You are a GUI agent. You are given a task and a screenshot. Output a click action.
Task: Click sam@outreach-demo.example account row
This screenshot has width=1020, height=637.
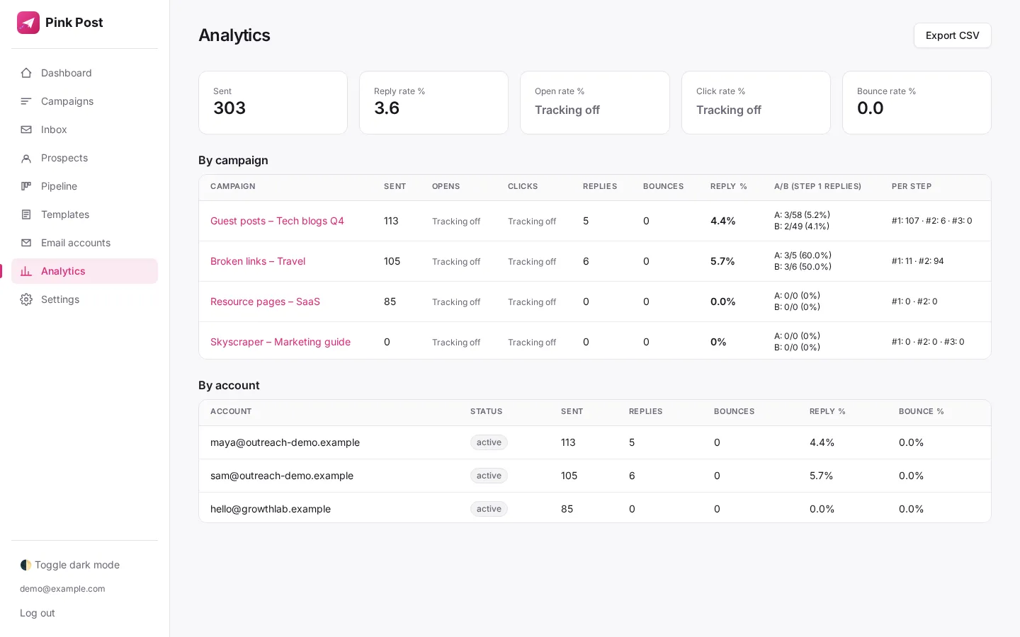point(595,476)
